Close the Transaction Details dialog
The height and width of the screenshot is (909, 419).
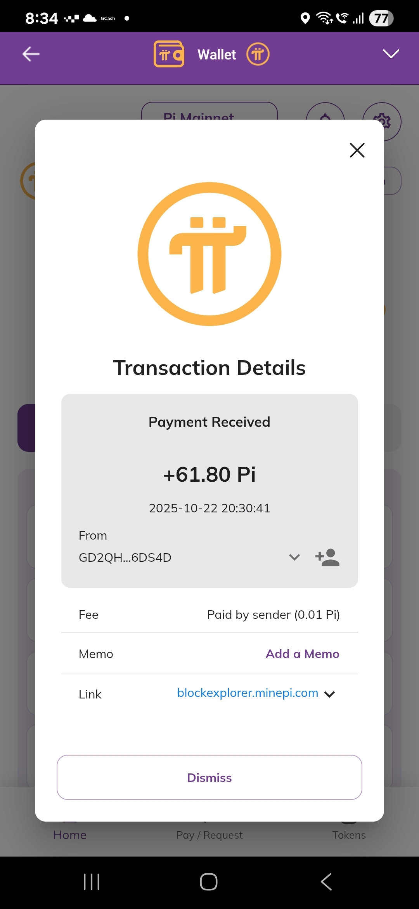[x=357, y=150]
